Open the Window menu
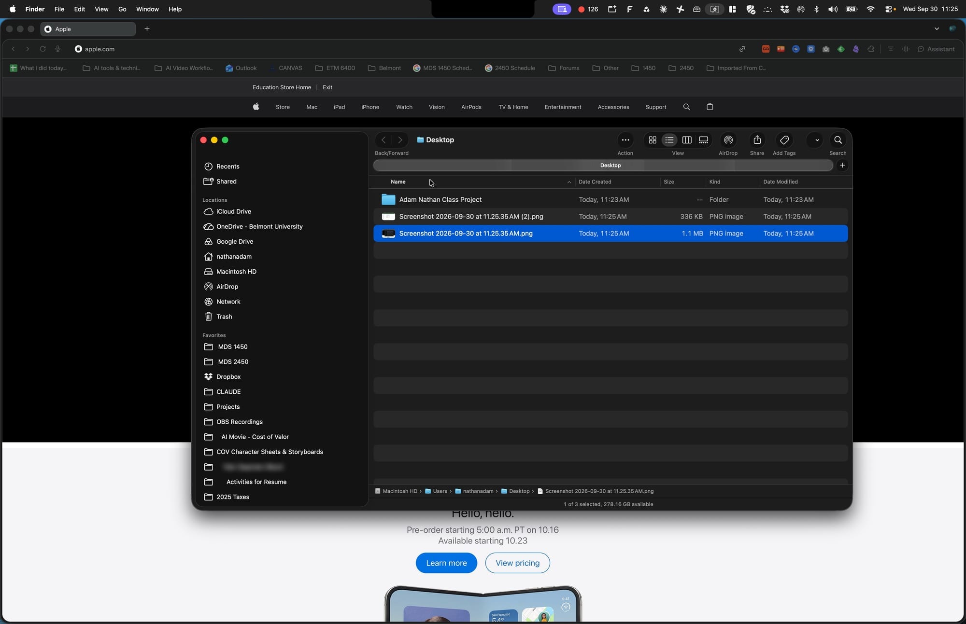 coord(147,9)
